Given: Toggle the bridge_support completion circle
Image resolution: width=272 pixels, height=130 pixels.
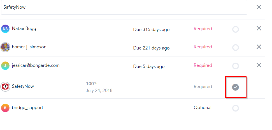Looking at the screenshot, I should (236, 108).
